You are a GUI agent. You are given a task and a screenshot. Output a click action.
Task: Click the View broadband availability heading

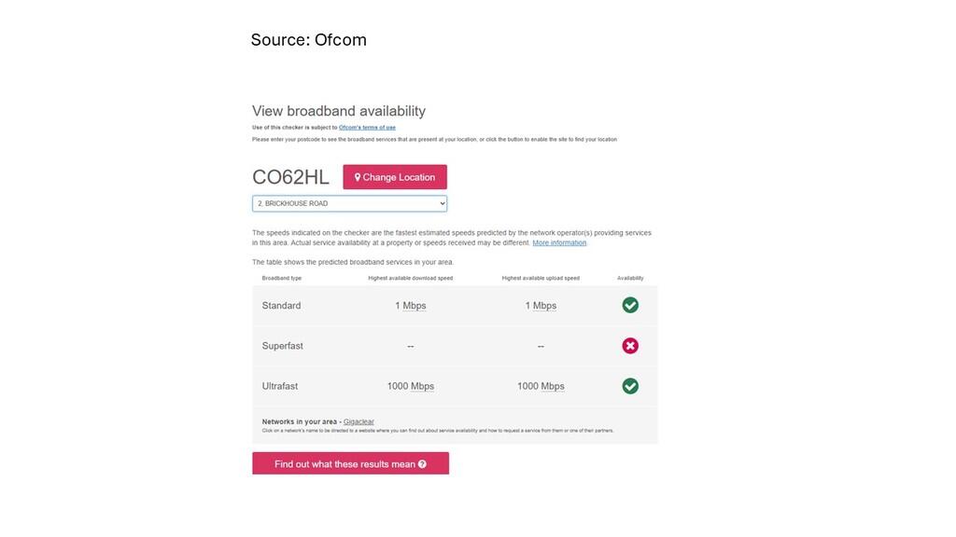(x=339, y=111)
